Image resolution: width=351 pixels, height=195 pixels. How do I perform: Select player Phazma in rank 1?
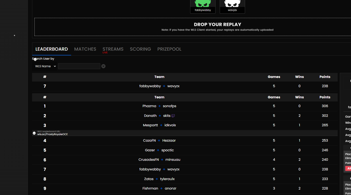pyautogui.click(x=149, y=106)
